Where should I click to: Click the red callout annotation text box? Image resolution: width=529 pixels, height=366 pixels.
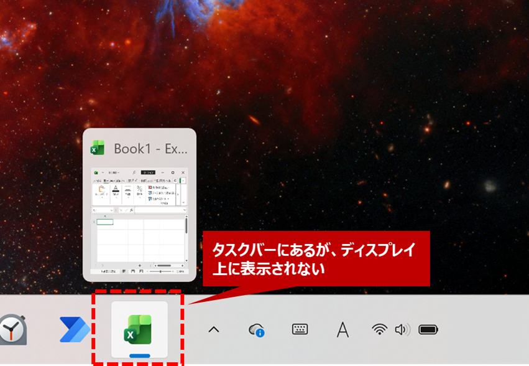pyautogui.click(x=316, y=258)
